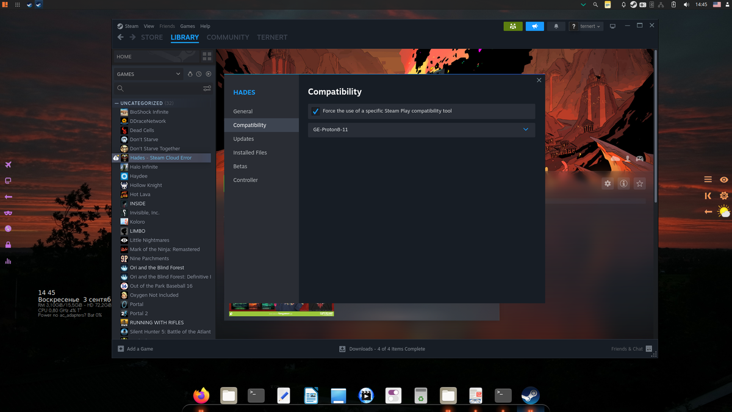This screenshot has width=732, height=412.
Task: Open the text editor pencil dock icon
Action: point(284,396)
